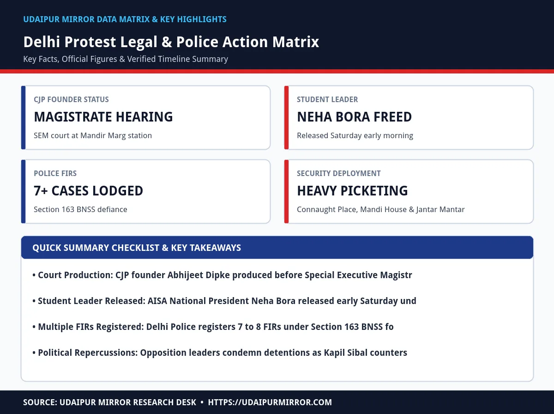Screen dimensions: 554x414
Task: Click the subtitle 'Key Facts, Official Figures & Verified Timeline Summary'
Action: 126,59
